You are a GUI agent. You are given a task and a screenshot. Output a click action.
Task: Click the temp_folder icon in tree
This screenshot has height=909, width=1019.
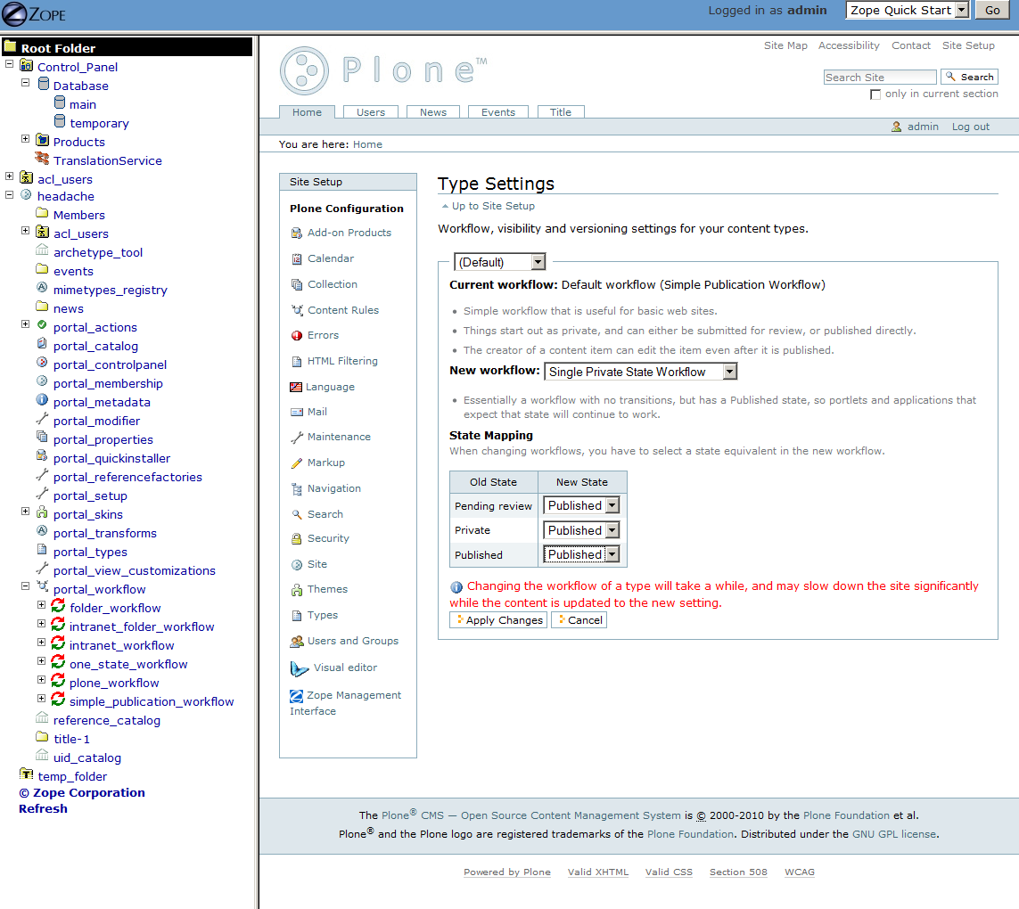(x=27, y=774)
